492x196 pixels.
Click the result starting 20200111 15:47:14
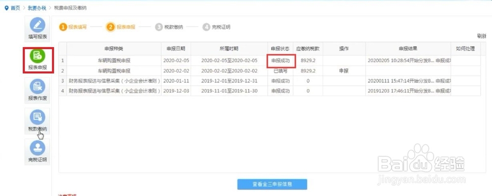tap(409, 81)
